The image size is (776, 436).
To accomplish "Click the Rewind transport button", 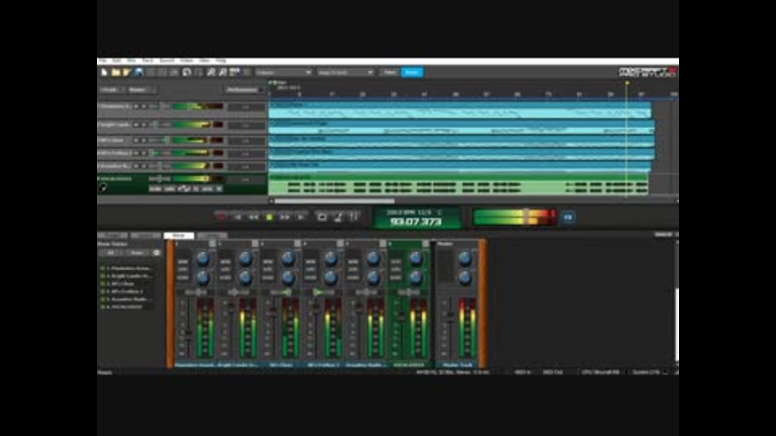I will click(253, 217).
